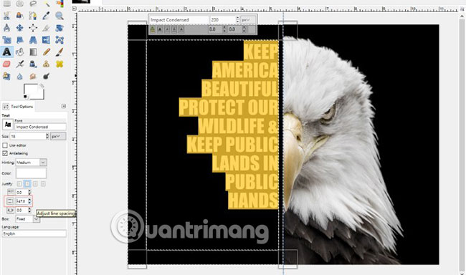Select the Move tool
This screenshot has width=466, height=275.
coord(19,28)
